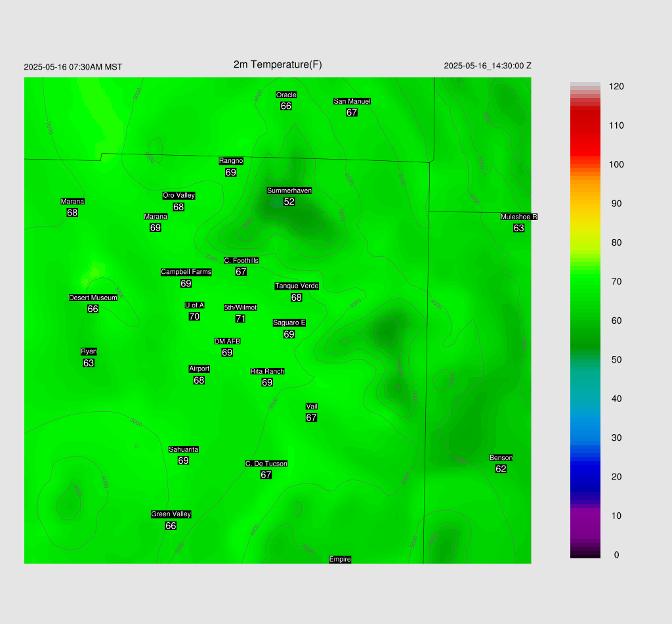Viewport: 672px width, 624px height.
Task: Select the Desert Museum station label
Action: point(93,298)
